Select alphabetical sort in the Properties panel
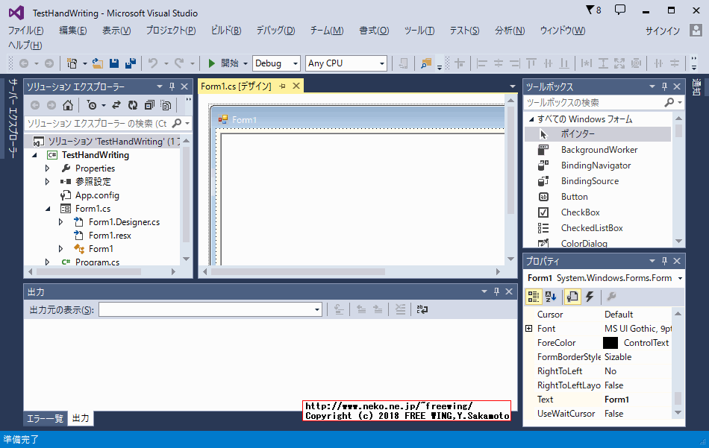 click(x=551, y=297)
